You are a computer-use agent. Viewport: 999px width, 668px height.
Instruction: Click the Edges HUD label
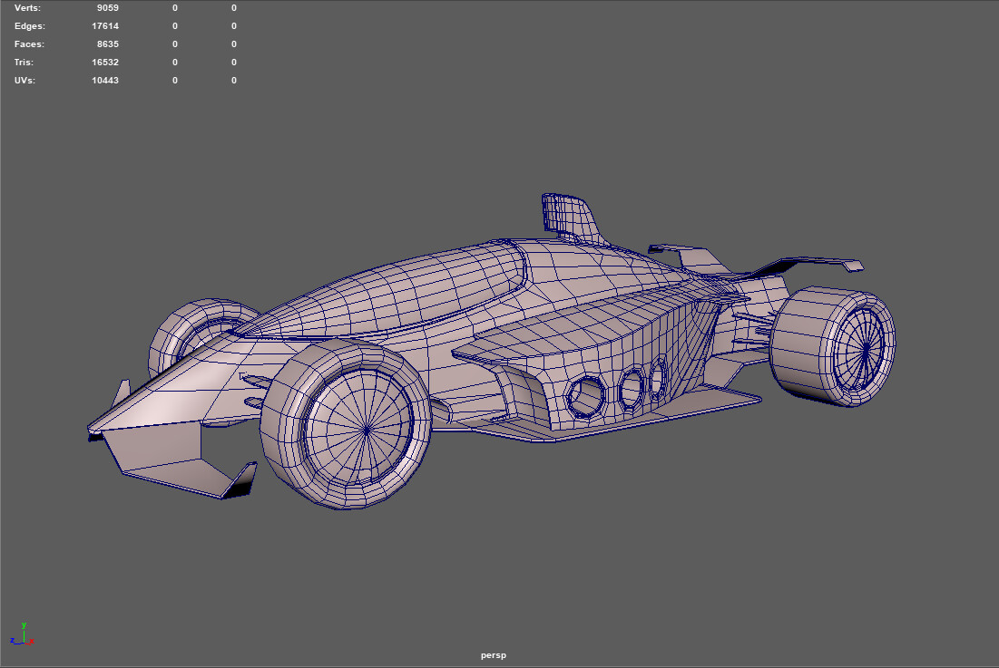[29, 25]
